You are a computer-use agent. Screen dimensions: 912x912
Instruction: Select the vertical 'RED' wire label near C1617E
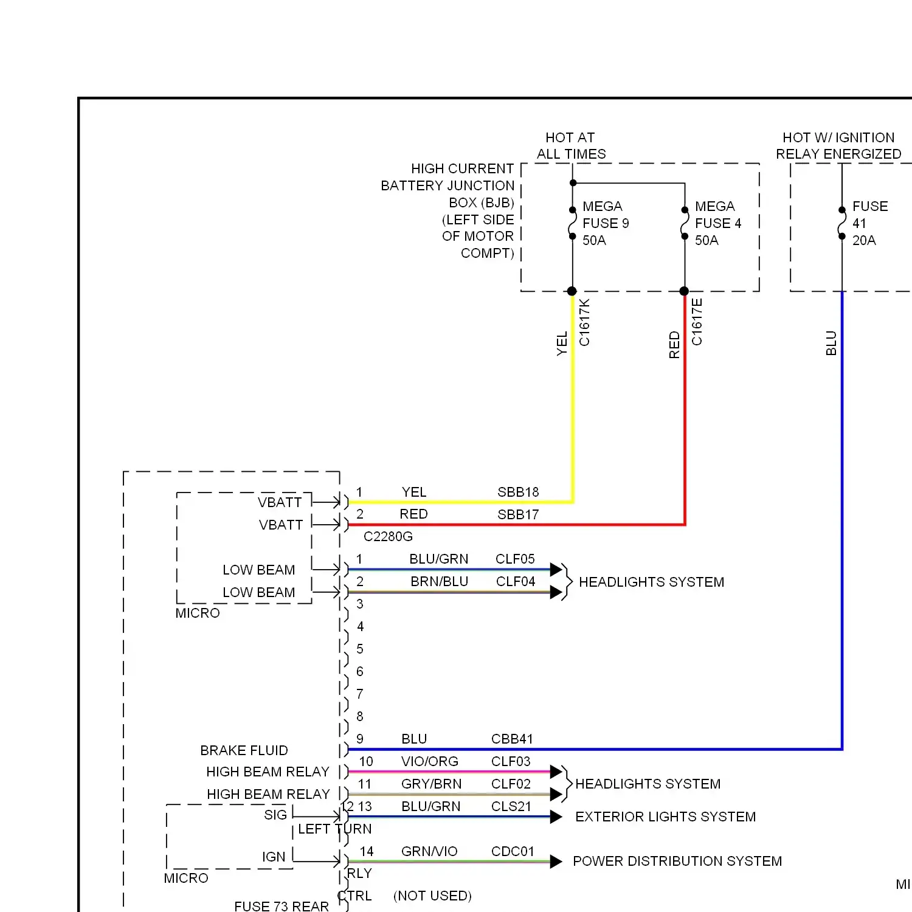point(674,345)
